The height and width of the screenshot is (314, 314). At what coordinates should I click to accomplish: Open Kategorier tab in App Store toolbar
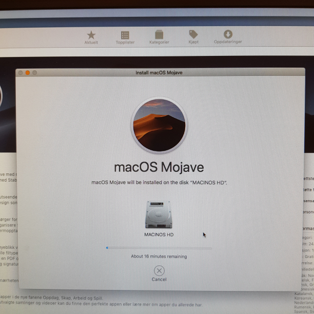point(159,37)
